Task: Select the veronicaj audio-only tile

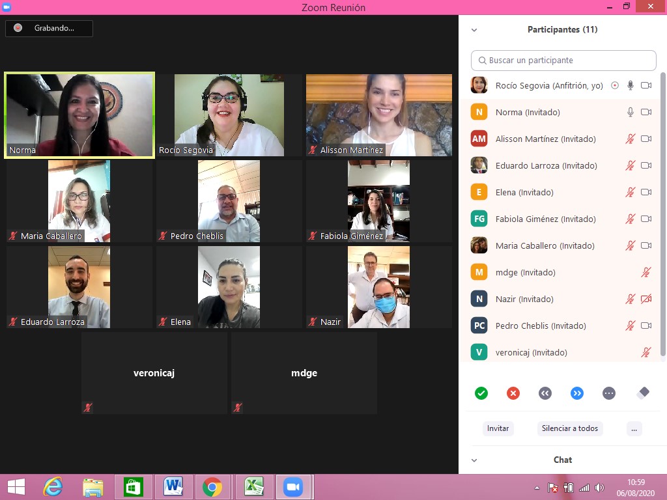Action: (x=154, y=373)
